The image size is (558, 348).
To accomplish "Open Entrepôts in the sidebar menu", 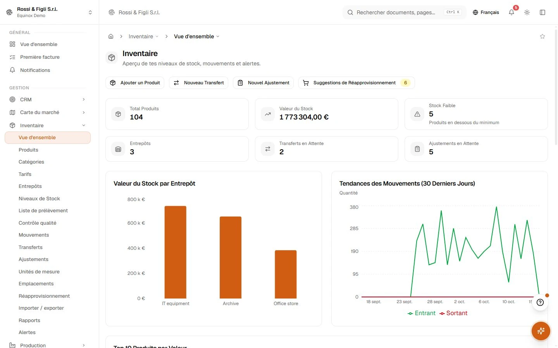I will (48, 186).
